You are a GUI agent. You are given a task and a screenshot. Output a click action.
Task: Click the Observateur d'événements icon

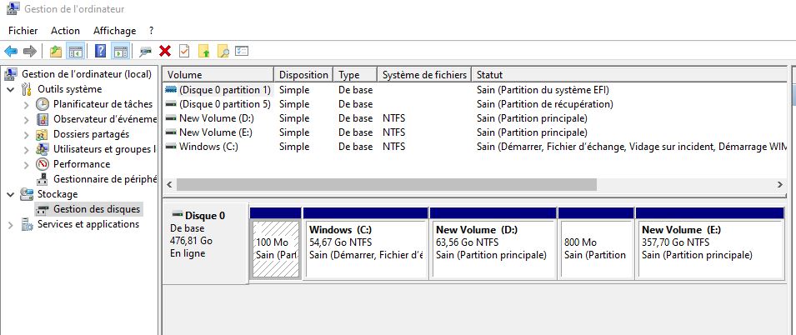[x=43, y=119]
